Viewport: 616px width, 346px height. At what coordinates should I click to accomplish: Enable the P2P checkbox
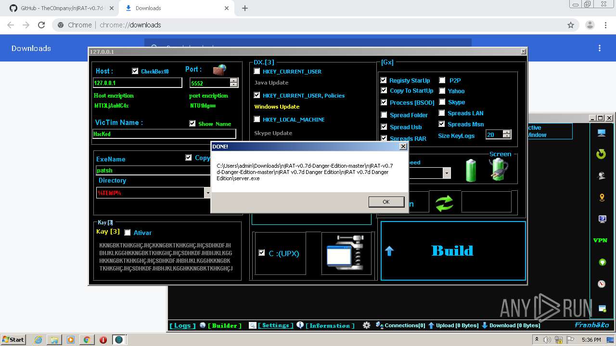click(x=442, y=80)
